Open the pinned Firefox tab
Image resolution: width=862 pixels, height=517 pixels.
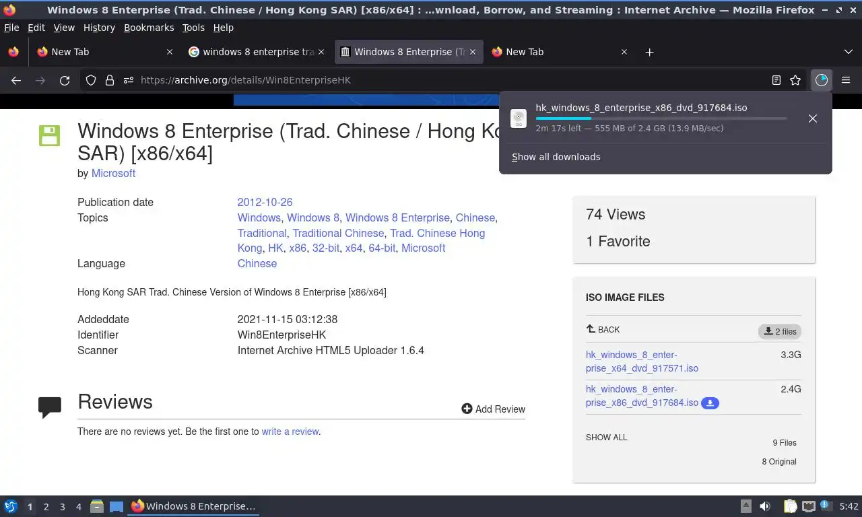(x=13, y=52)
